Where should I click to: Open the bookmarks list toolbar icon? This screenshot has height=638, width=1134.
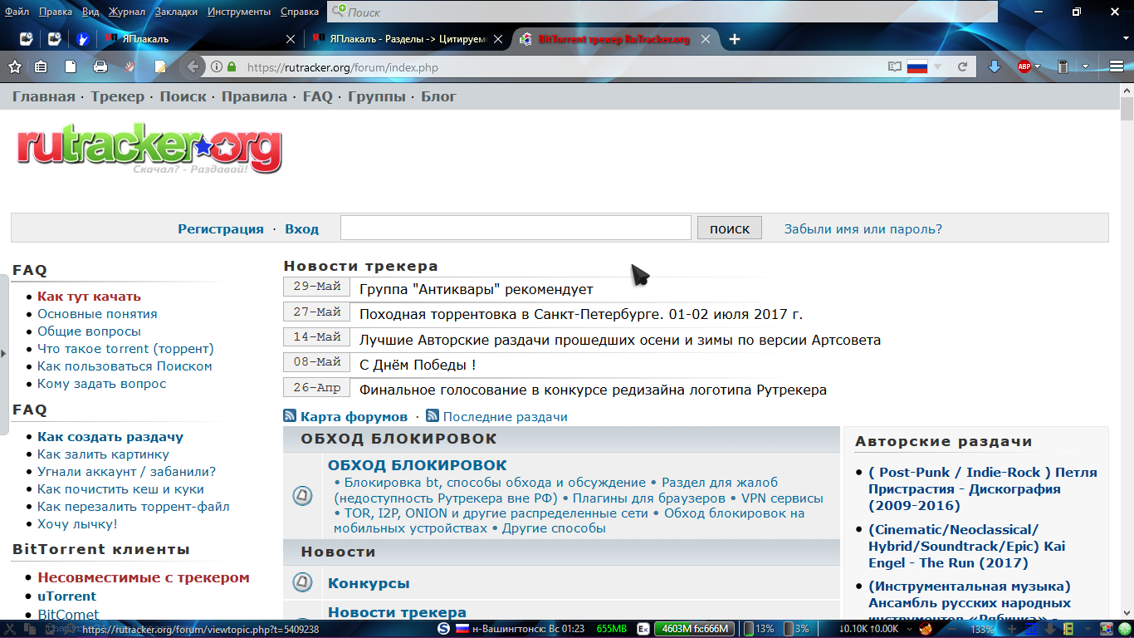41,66
